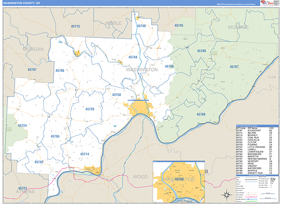Select the 45768 ZIP label on the map

pyautogui.click(x=201, y=114)
